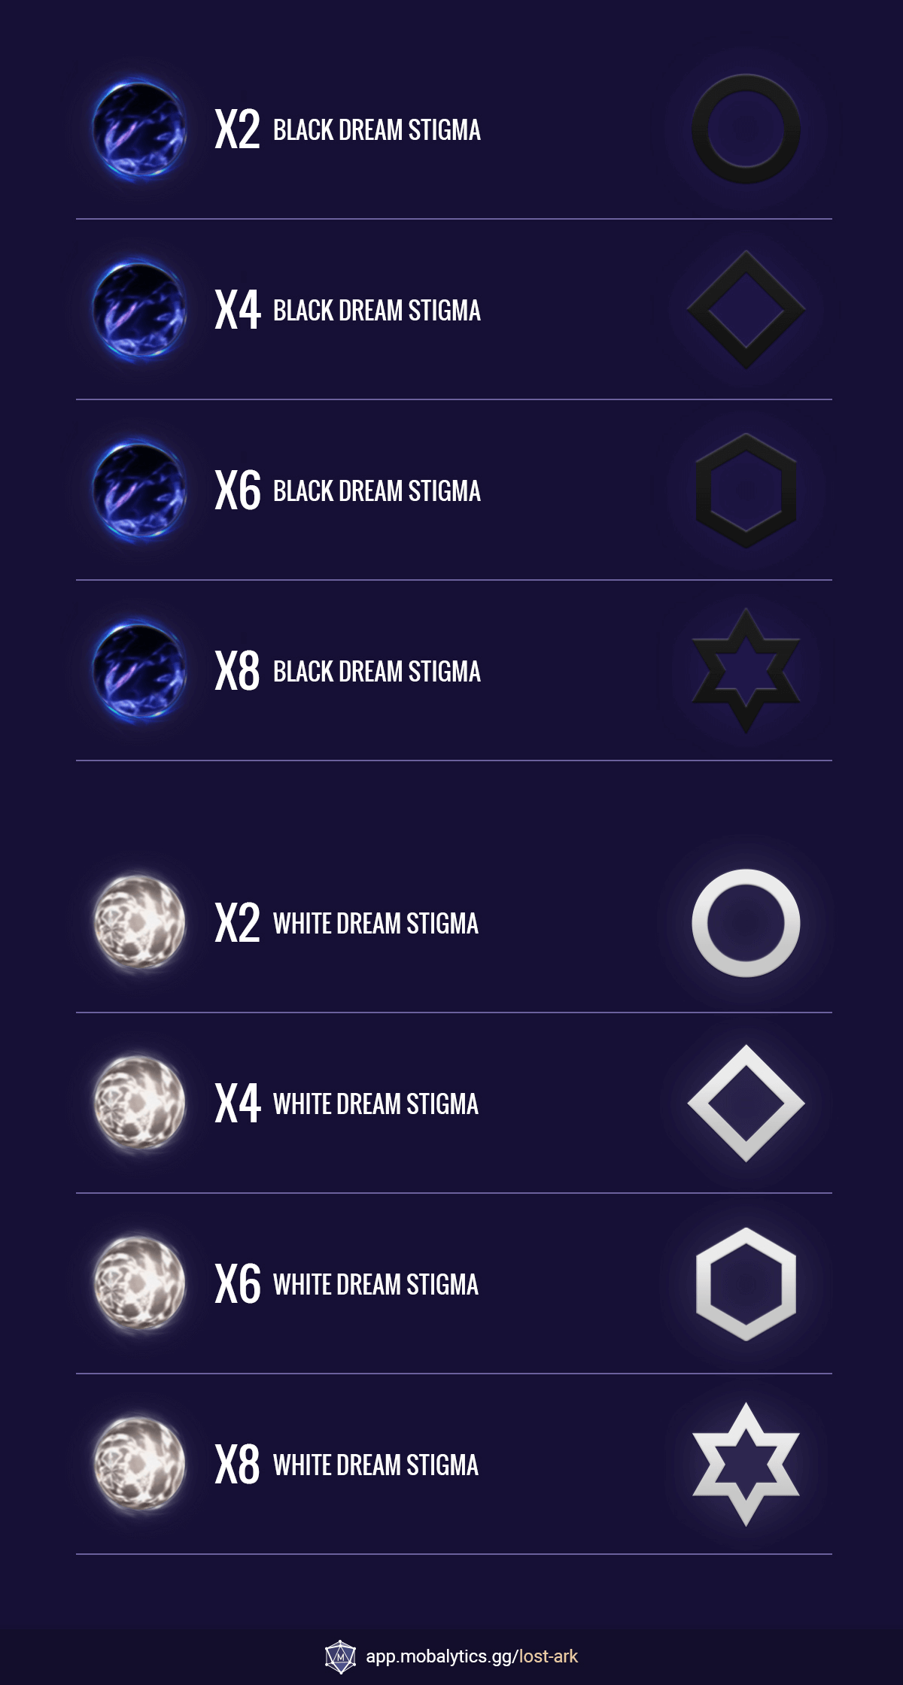Select the X4 black dream orb

coord(139,310)
